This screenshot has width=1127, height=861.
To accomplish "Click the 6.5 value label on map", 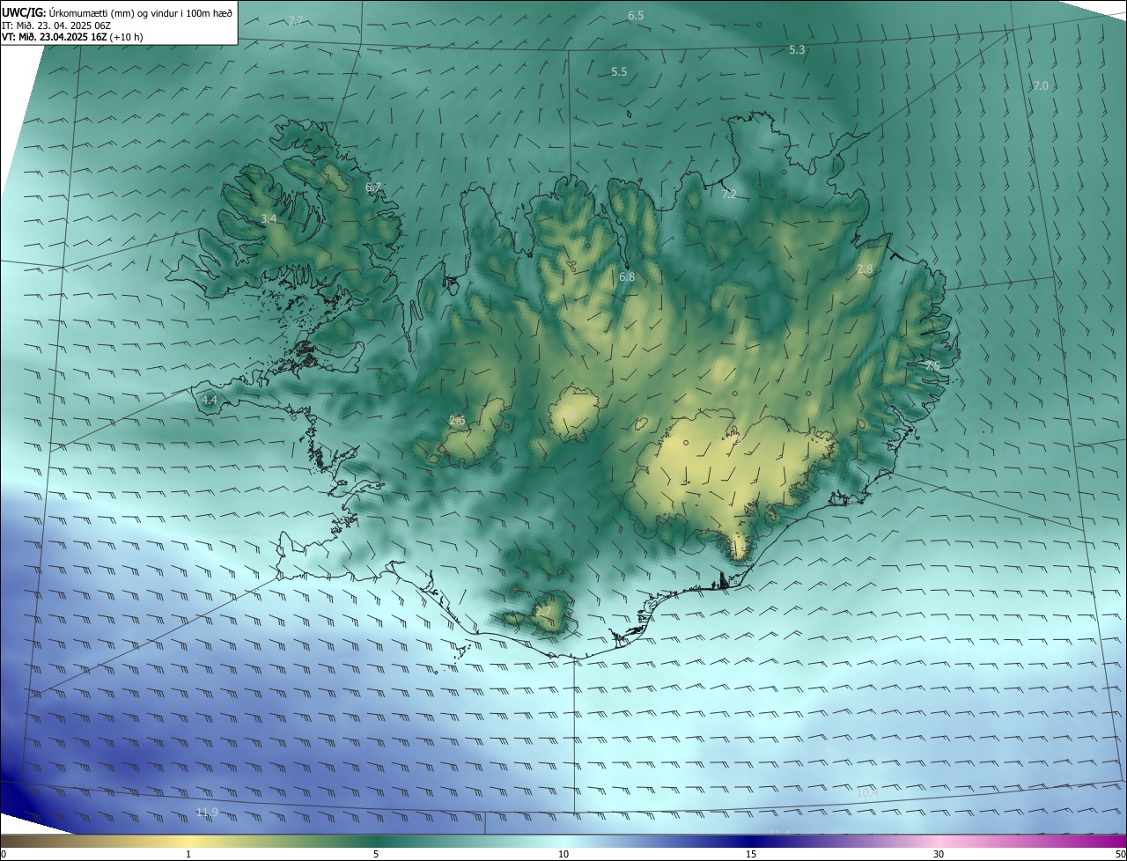I will click(x=636, y=16).
